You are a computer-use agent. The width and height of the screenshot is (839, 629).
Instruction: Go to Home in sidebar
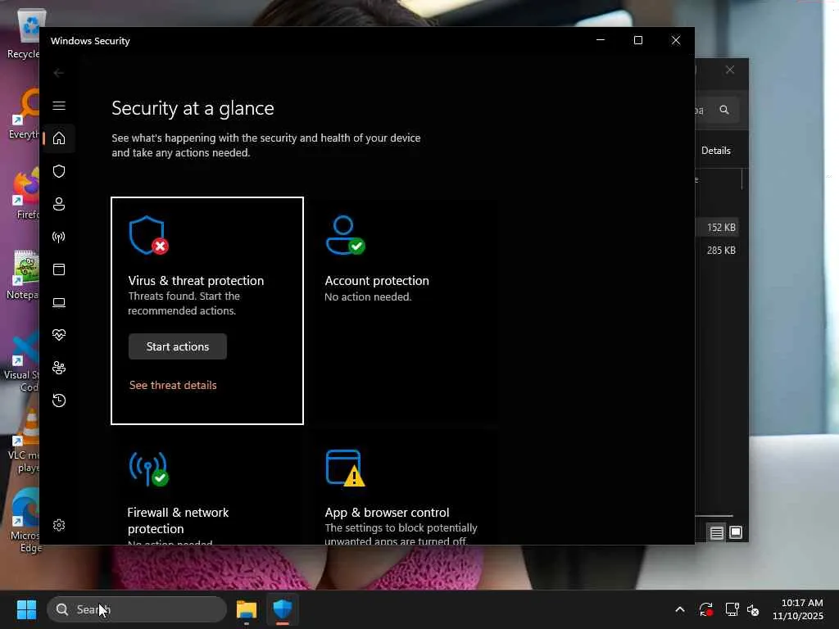point(59,138)
